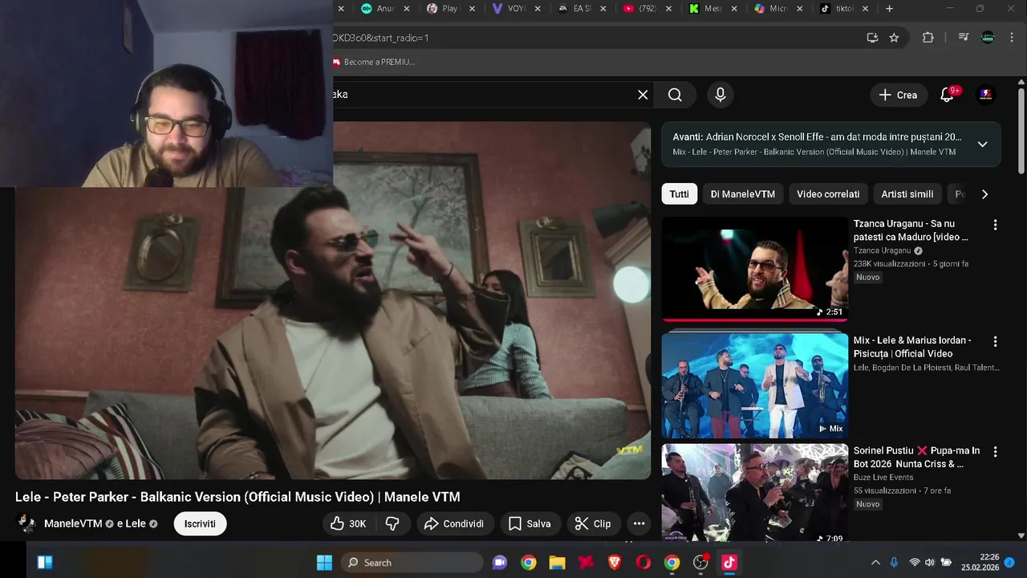
Task: Open the ManeleVTM channel name link
Action: click(x=73, y=523)
